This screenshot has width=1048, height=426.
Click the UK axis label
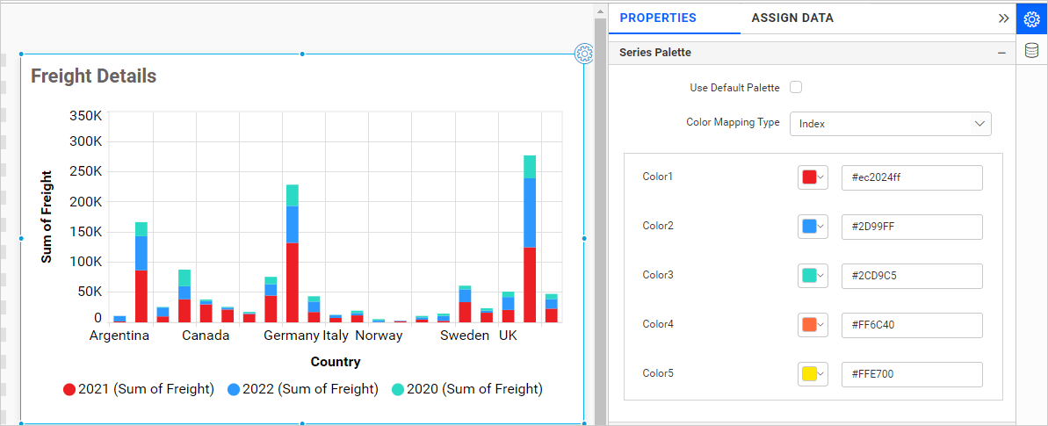[508, 336]
